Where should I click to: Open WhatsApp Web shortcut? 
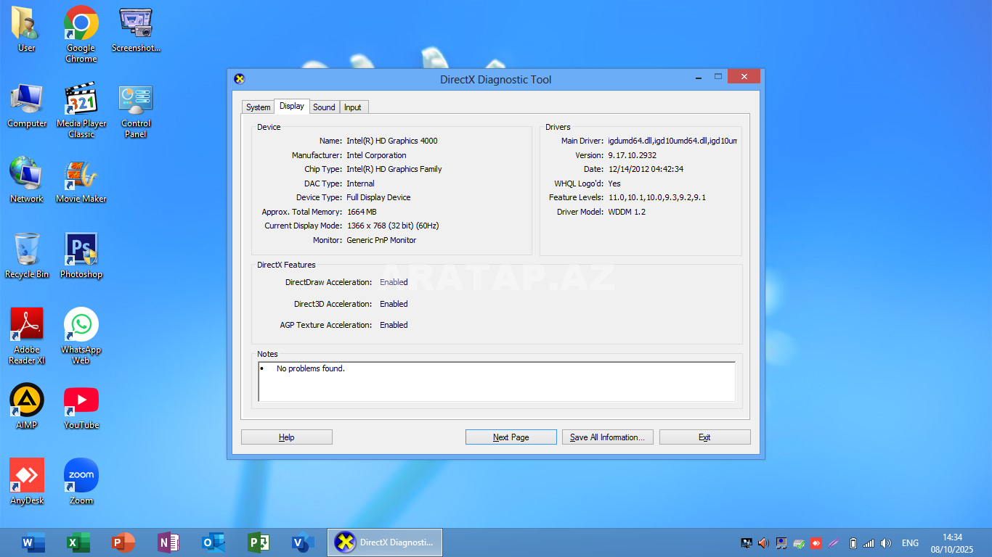(x=81, y=335)
